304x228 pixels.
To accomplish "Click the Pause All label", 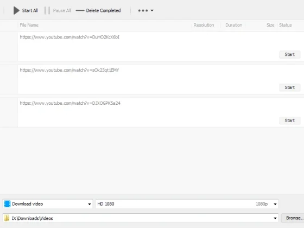I will point(62,10).
